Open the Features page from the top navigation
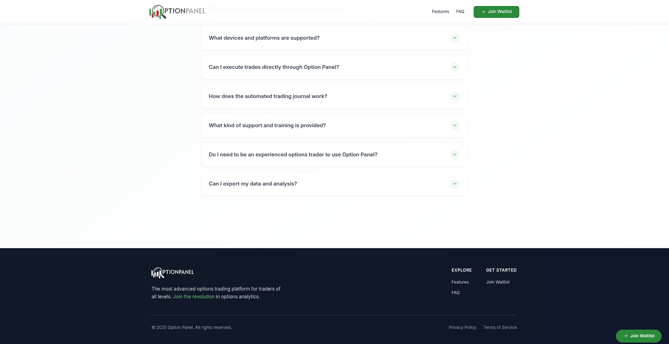 440,12
